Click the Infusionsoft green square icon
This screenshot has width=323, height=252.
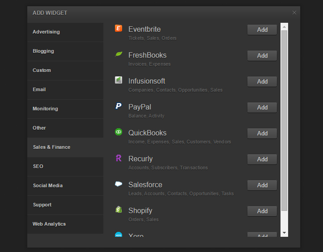pos(119,80)
